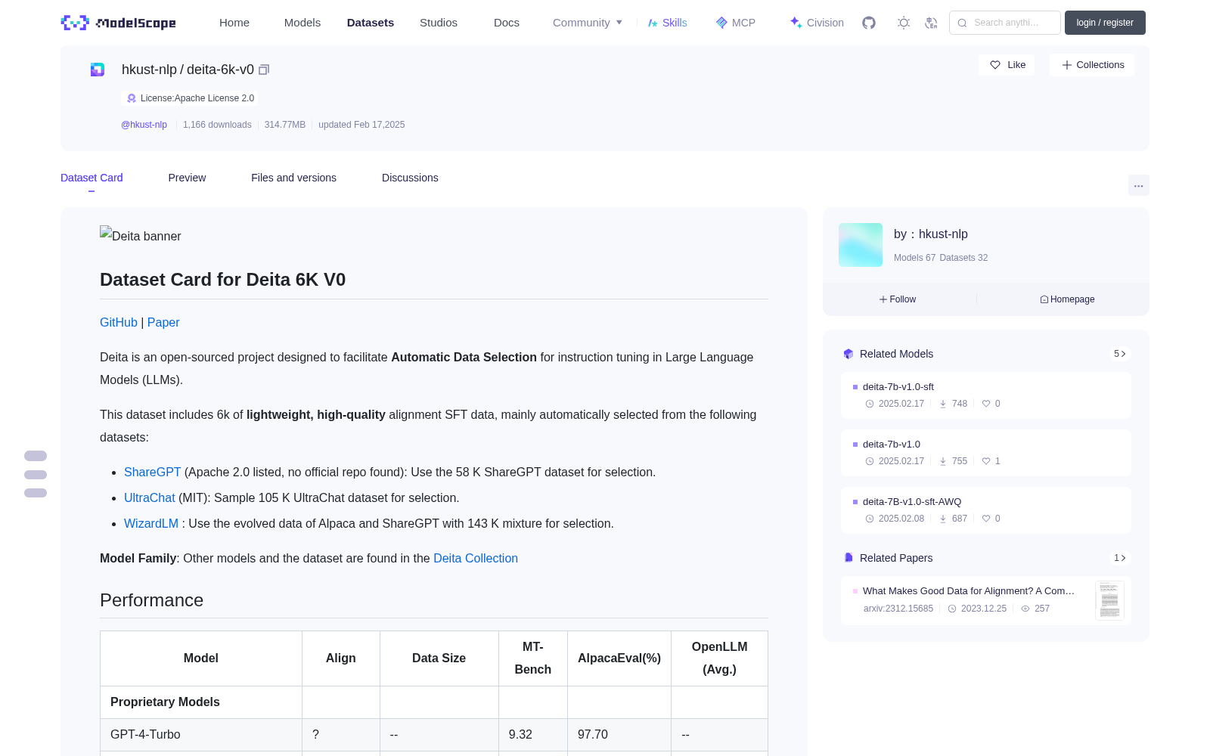Expand Related Models list arrow
1210x756 pixels.
coord(1120,354)
